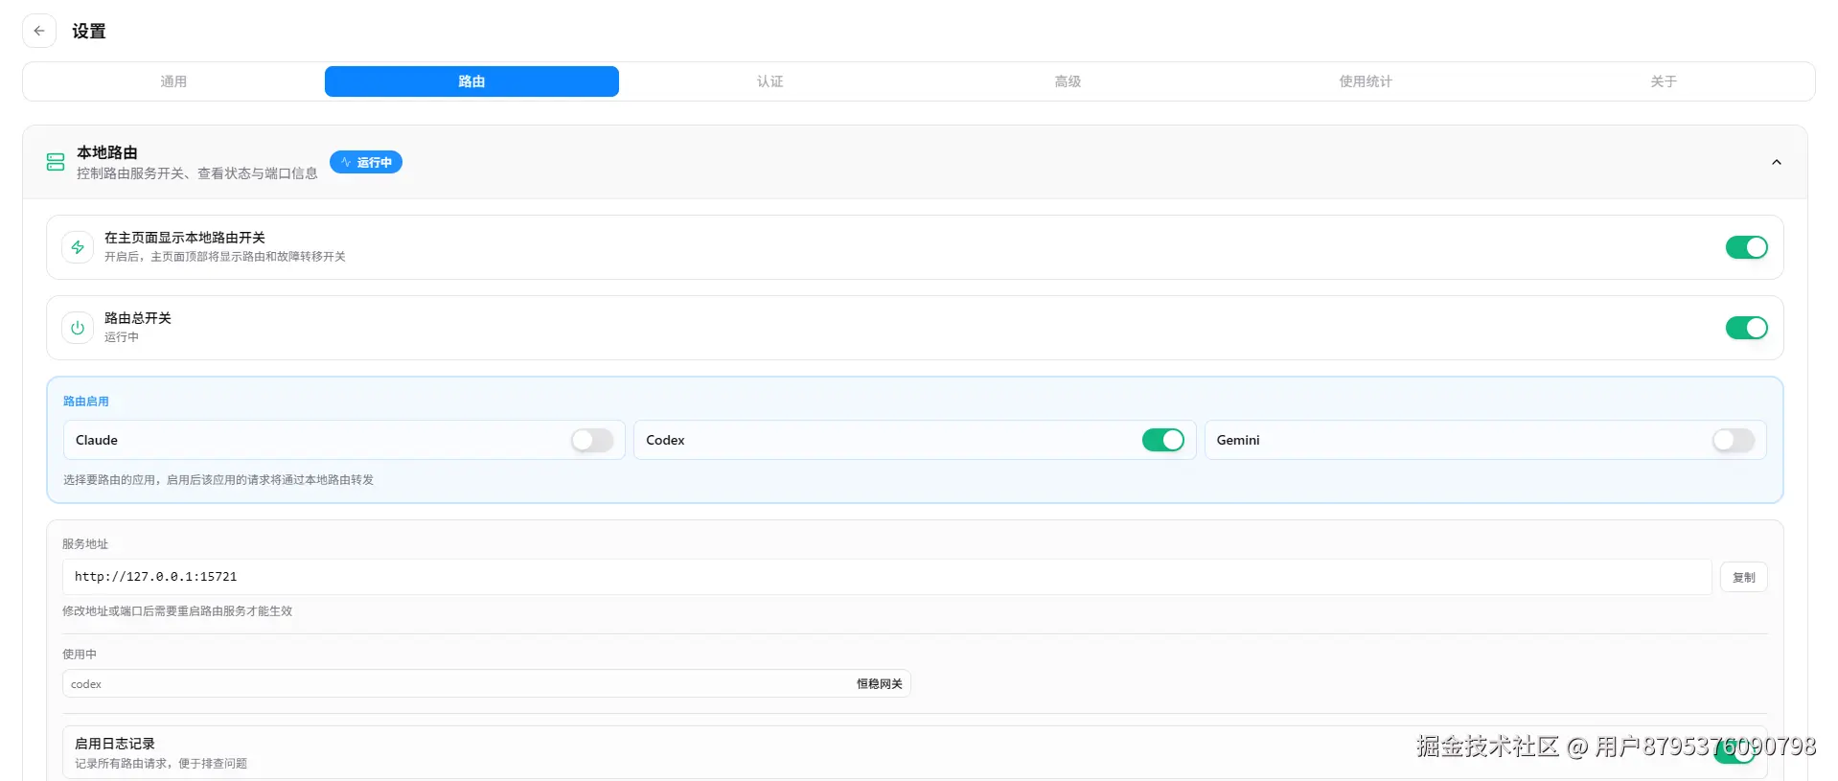This screenshot has height=781, width=1838.
Task: Click the 服务地址 input field
Action: 887,577
